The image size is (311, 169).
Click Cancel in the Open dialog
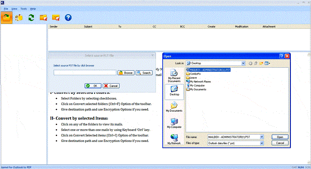point(280,143)
